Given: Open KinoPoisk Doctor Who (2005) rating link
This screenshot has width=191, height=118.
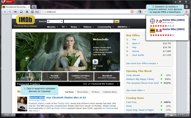Looking at the screenshot, I should coord(174,20).
